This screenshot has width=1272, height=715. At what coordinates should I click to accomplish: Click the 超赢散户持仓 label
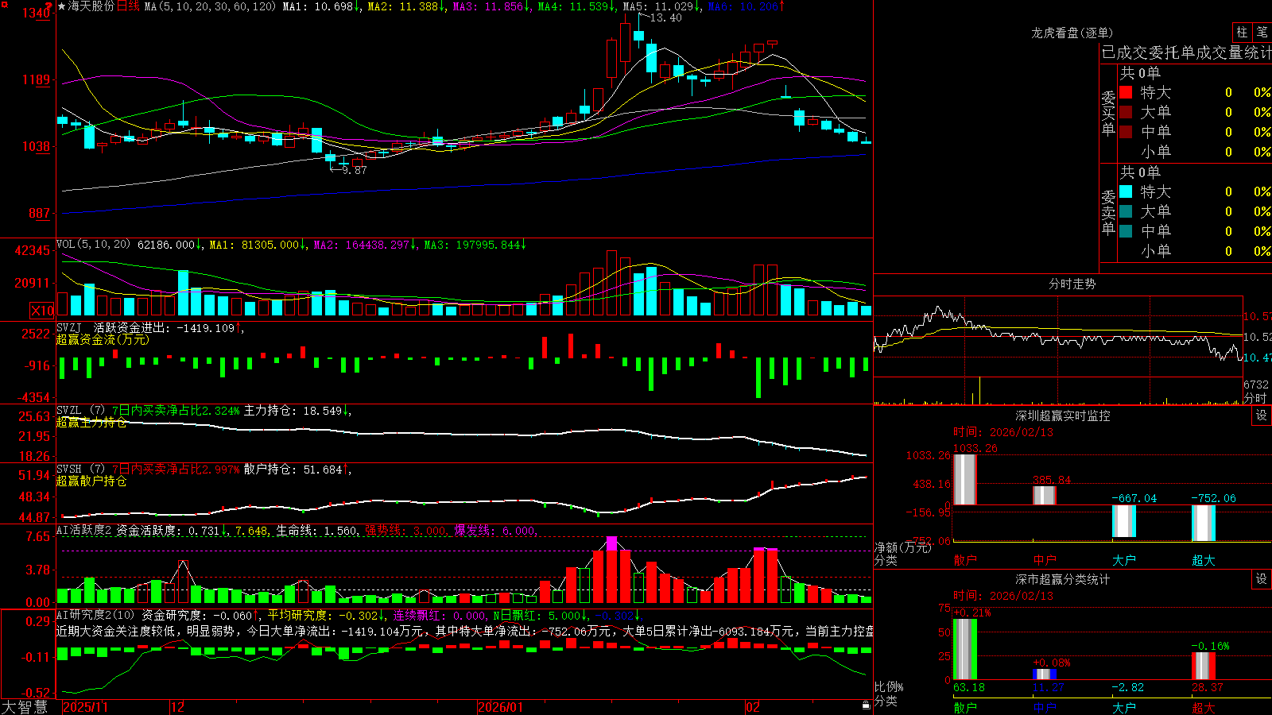(x=91, y=481)
